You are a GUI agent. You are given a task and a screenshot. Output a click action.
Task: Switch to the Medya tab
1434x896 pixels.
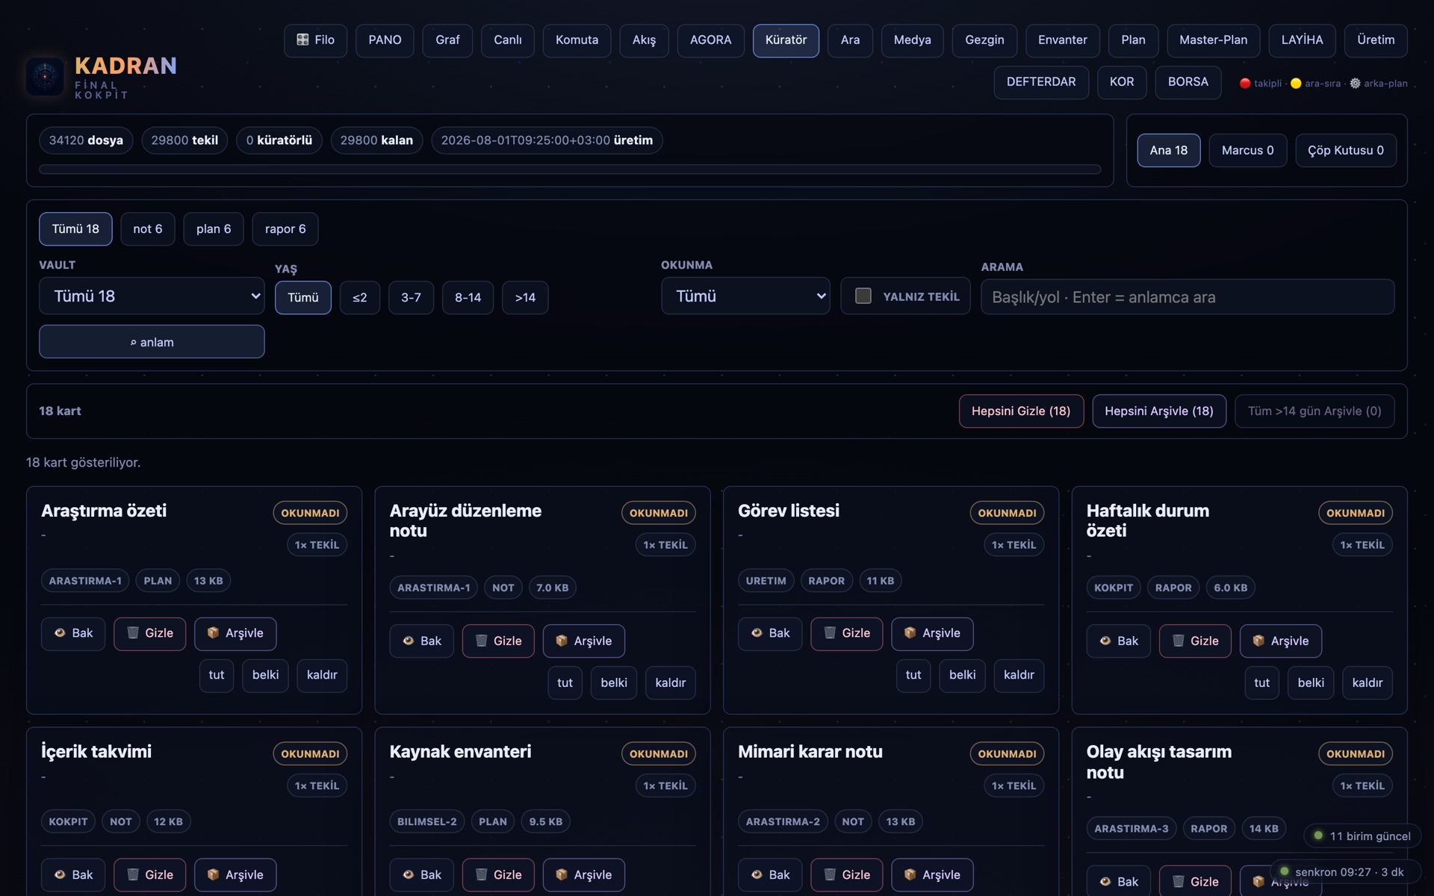913,40
